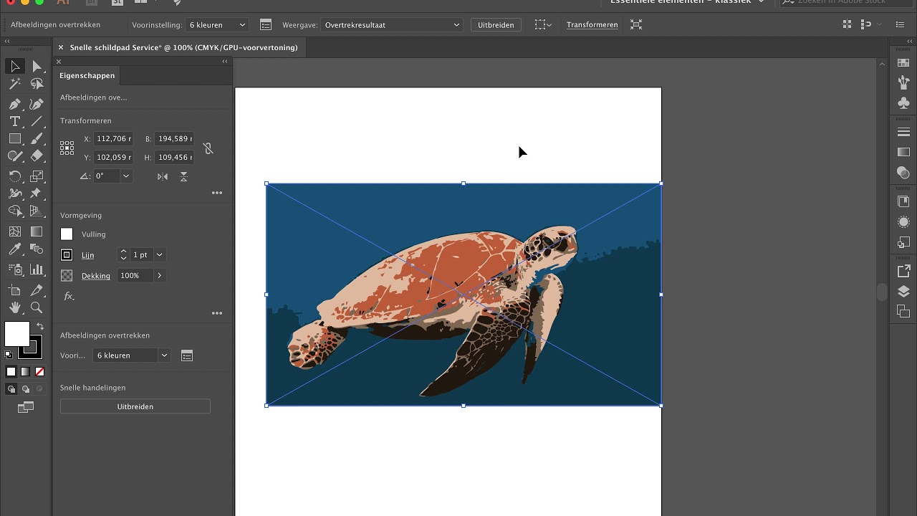
Task: Click the white Fill swatch in toolbar
Action: click(16, 334)
